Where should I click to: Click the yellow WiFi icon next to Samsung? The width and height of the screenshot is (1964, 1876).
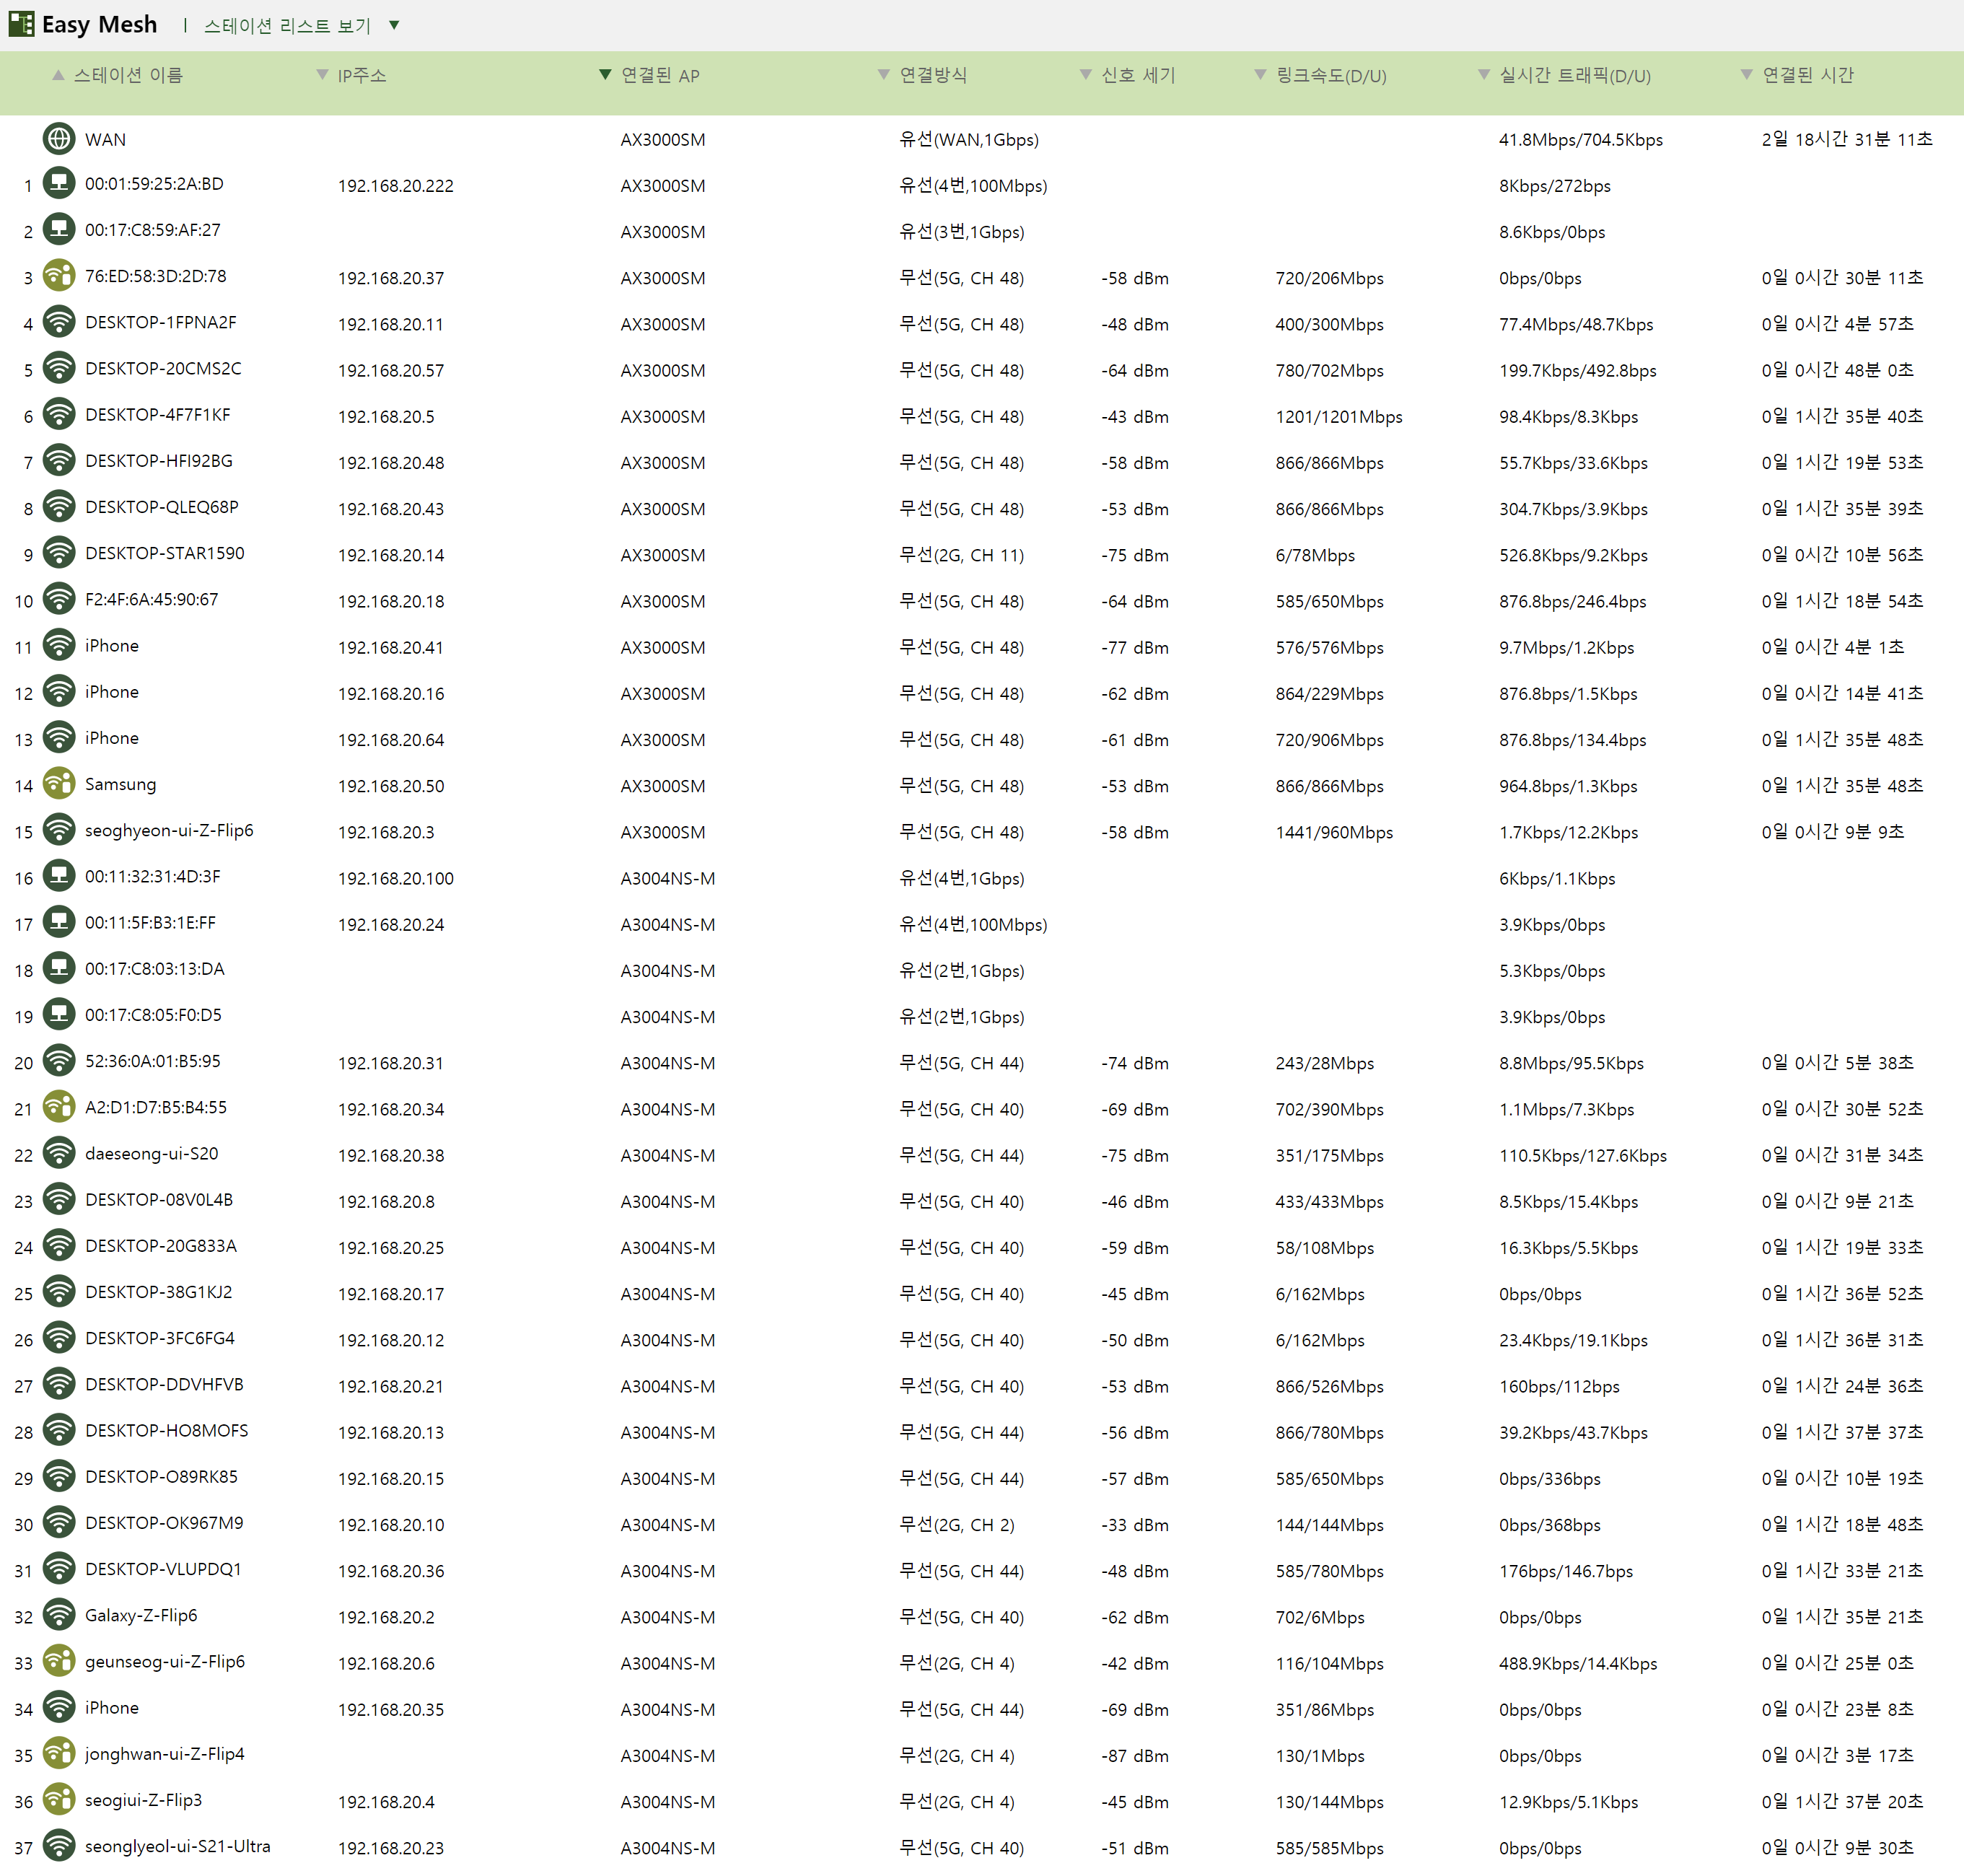(59, 784)
